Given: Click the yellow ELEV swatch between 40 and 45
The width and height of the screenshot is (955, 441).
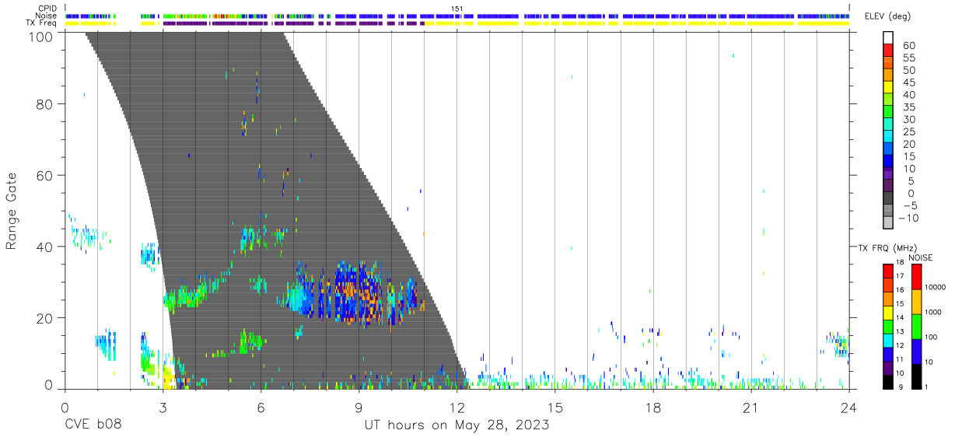Looking at the screenshot, I should pos(888,89).
